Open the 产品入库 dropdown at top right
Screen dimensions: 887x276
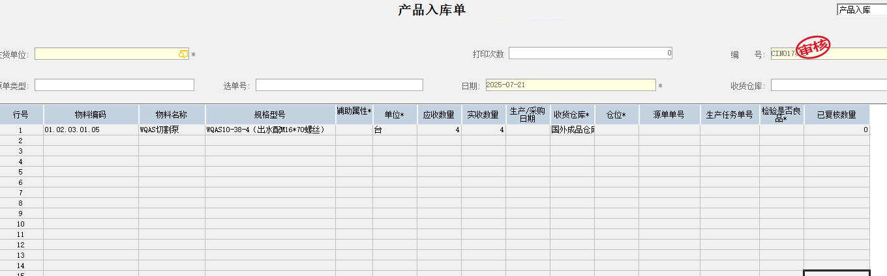(x=861, y=10)
